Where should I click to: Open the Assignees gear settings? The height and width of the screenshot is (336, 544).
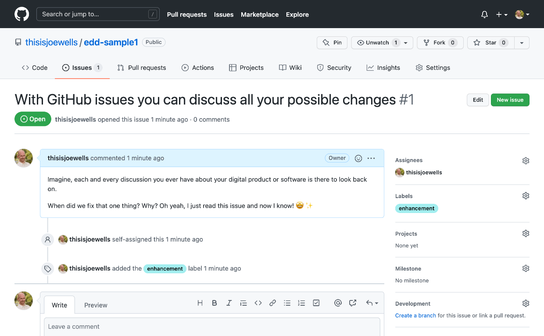[526, 161]
